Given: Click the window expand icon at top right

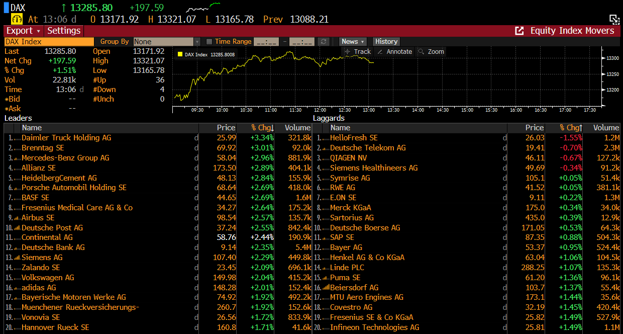Looking at the screenshot, I should coord(614,19).
